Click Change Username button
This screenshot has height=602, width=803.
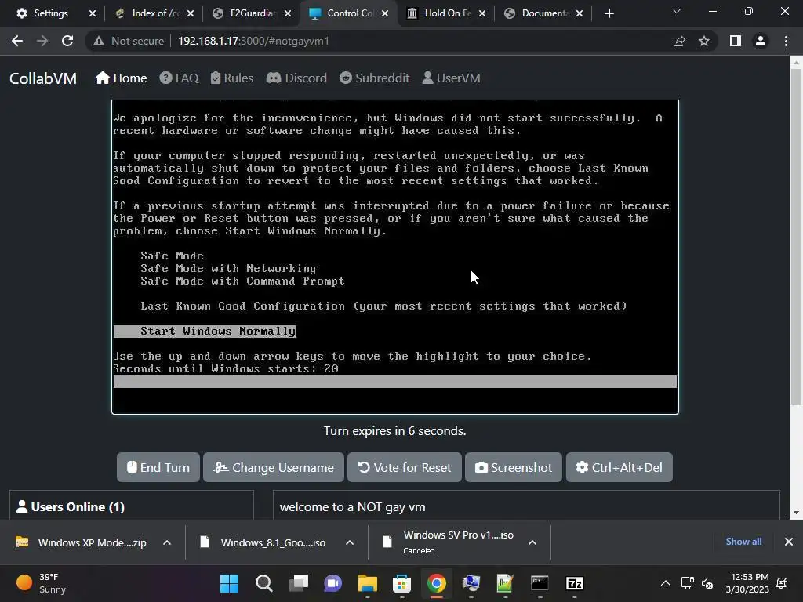click(274, 467)
